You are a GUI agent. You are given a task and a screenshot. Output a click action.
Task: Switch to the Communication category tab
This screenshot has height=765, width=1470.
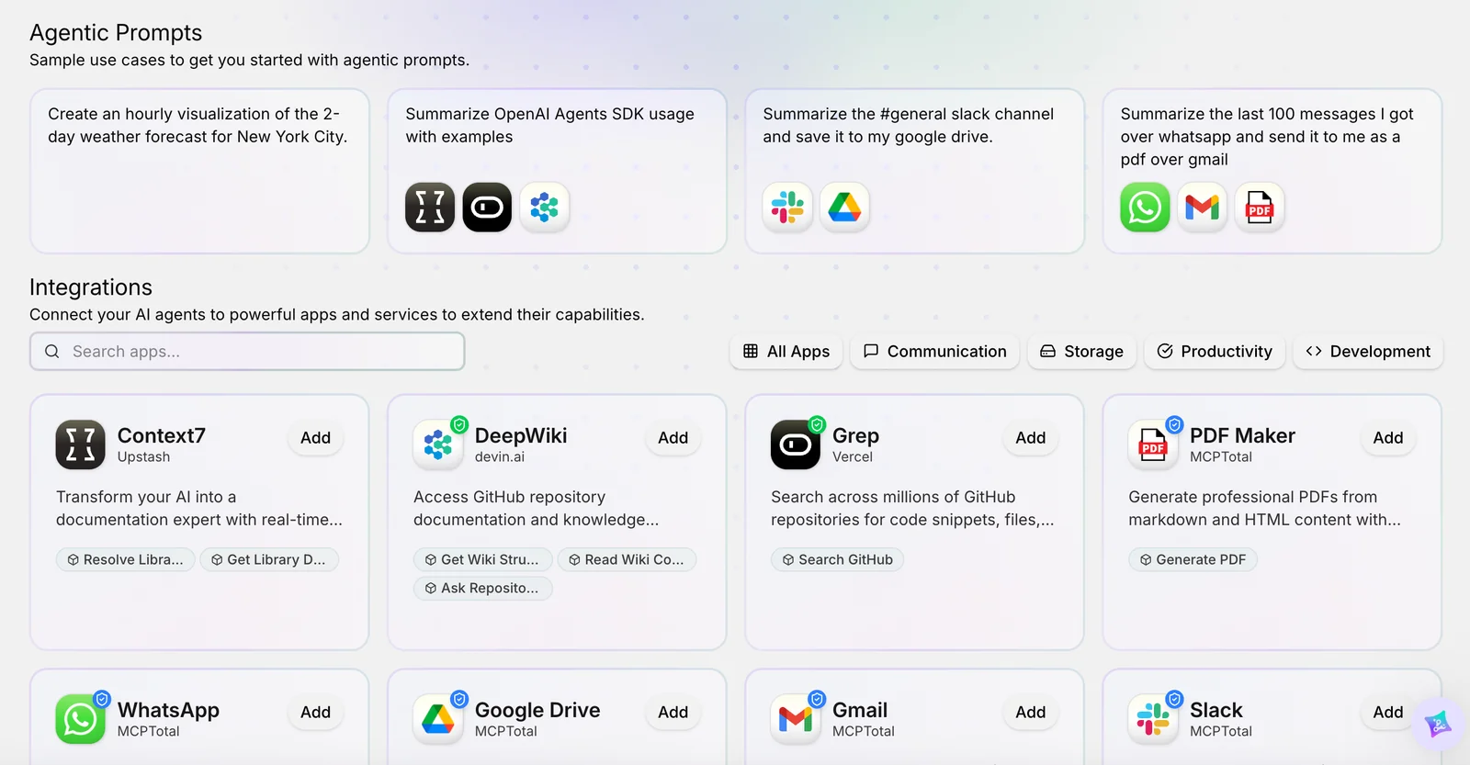click(x=935, y=352)
